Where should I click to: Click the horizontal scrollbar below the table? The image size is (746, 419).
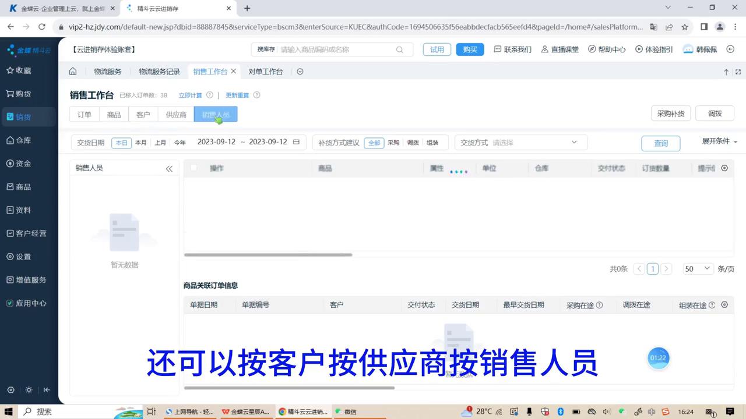click(x=268, y=254)
